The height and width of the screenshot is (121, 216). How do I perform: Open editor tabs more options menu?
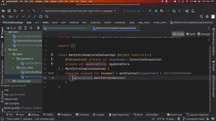209,28
